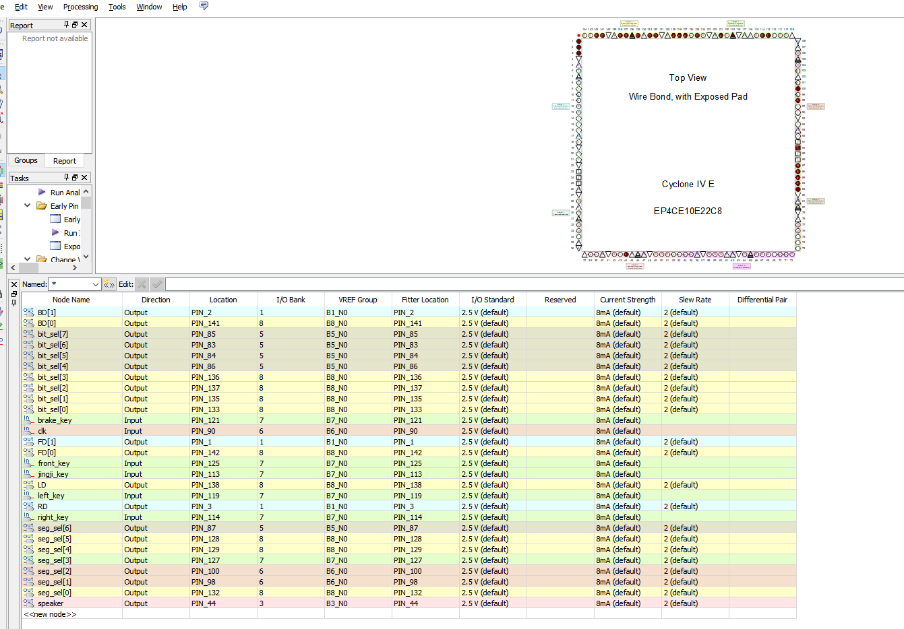
Task: Click the Fitter Location column header
Action: (x=425, y=300)
